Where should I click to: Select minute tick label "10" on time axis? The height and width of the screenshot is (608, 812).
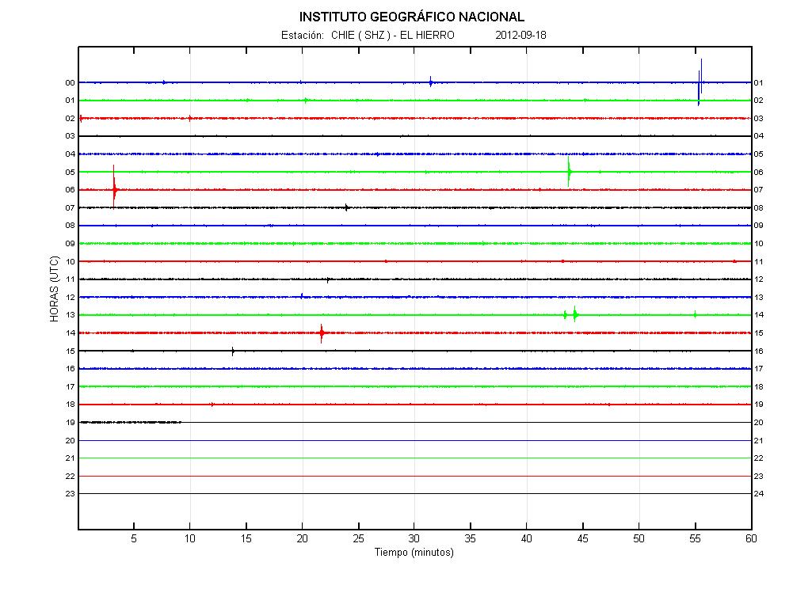[x=190, y=538]
